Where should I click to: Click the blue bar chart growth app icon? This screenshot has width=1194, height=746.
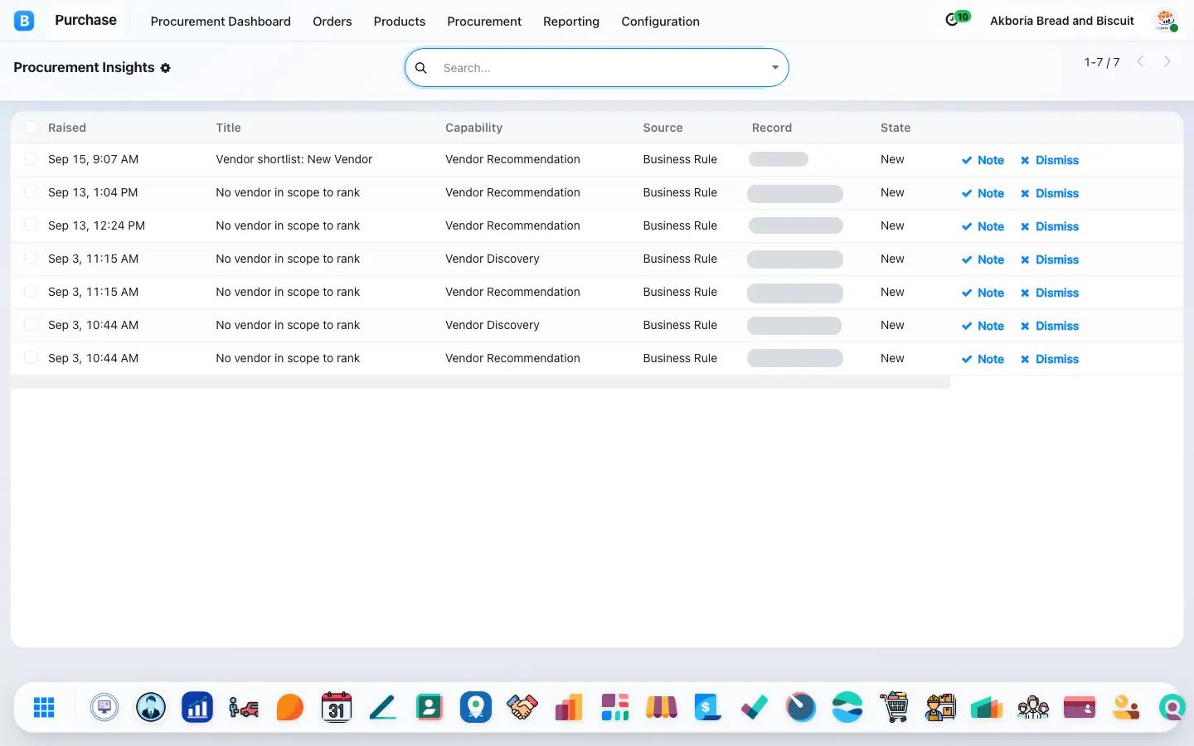point(197,707)
